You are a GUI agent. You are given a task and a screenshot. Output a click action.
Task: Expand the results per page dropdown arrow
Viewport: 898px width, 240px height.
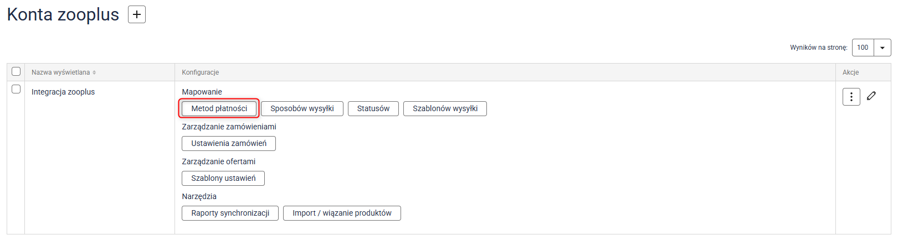click(882, 48)
